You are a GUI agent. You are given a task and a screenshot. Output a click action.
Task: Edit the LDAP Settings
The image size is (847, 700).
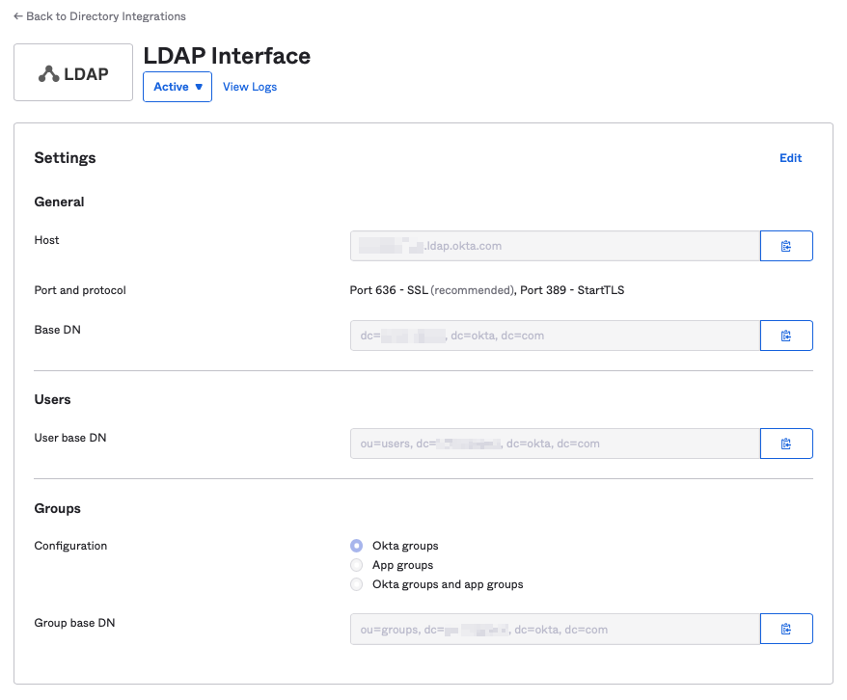click(790, 157)
